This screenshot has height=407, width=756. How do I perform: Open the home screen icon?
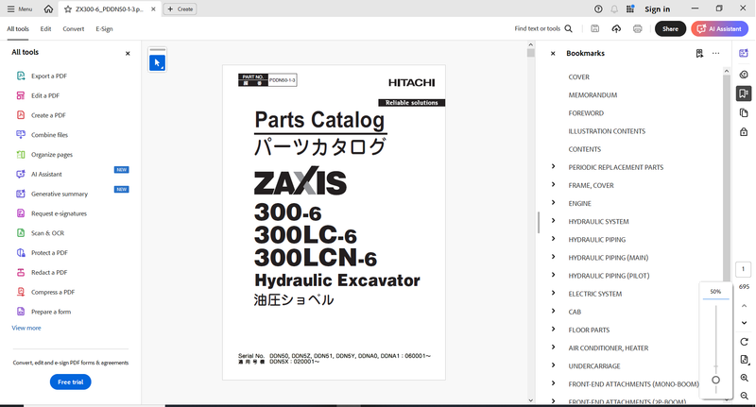click(x=48, y=8)
